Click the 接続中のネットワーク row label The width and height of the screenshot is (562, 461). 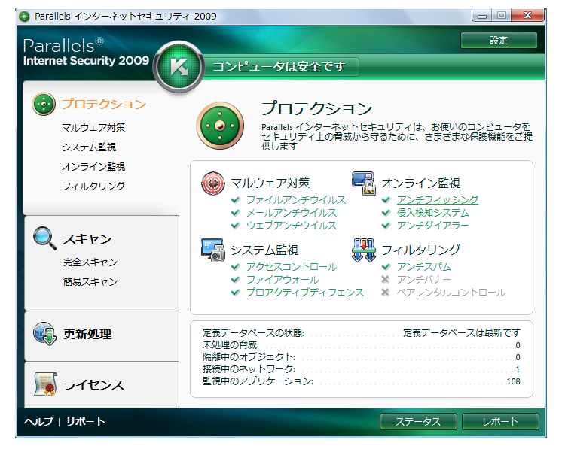click(x=249, y=369)
